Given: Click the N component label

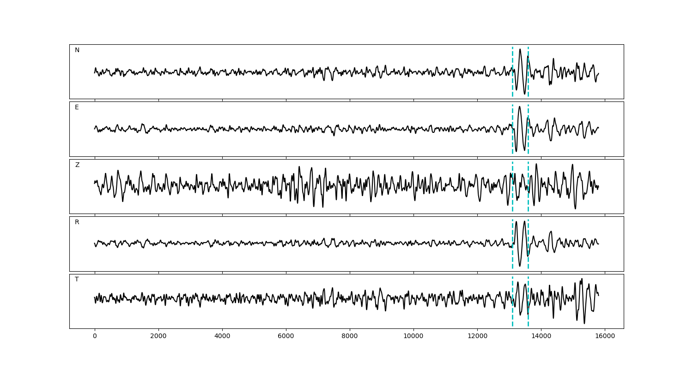Looking at the screenshot, I should (77, 50).
